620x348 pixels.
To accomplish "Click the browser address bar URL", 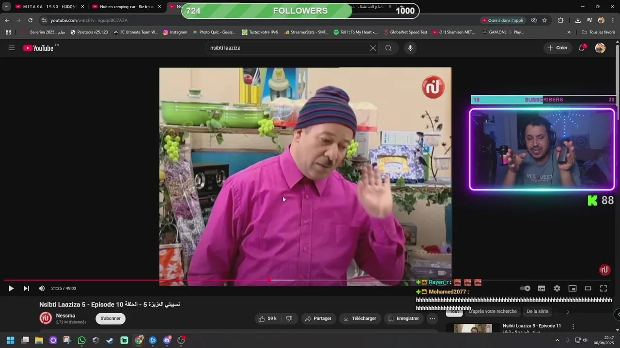I will 89,20.
